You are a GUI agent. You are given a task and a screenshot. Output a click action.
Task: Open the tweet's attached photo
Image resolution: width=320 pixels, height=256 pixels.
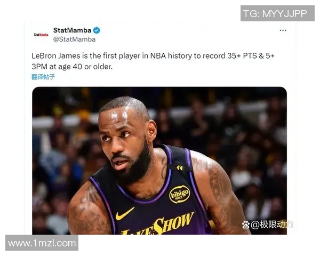(159, 161)
